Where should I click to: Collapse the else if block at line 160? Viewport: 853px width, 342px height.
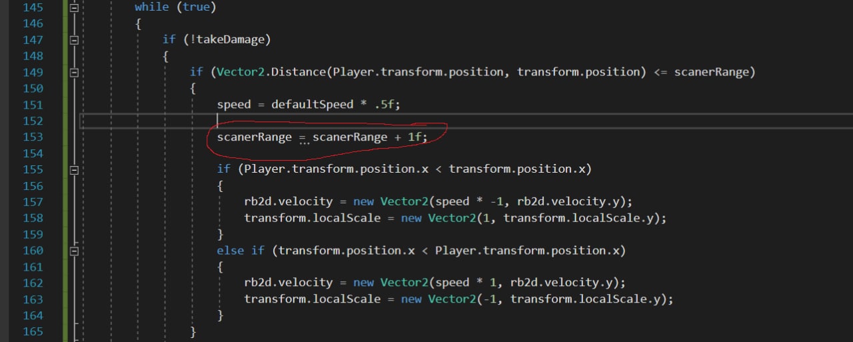tap(74, 251)
